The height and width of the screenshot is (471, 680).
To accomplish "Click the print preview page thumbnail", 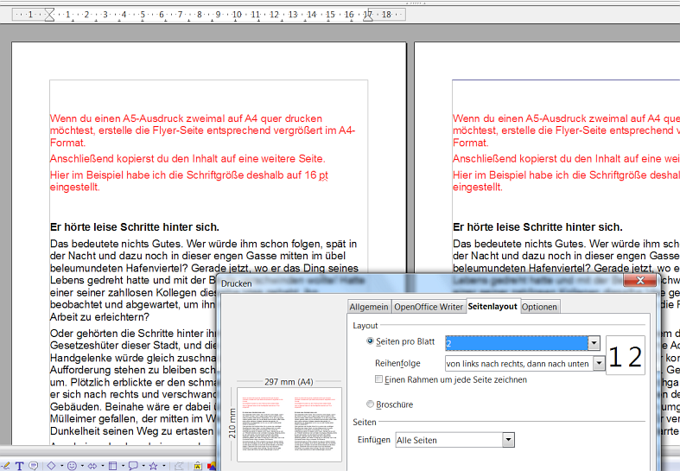I will (x=289, y=424).
